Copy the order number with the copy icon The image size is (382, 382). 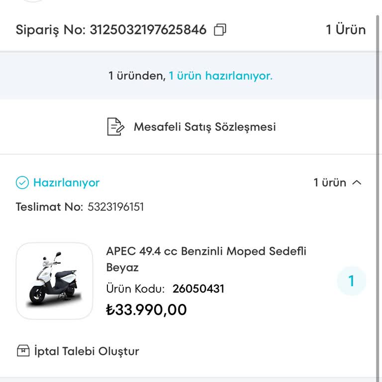click(220, 30)
